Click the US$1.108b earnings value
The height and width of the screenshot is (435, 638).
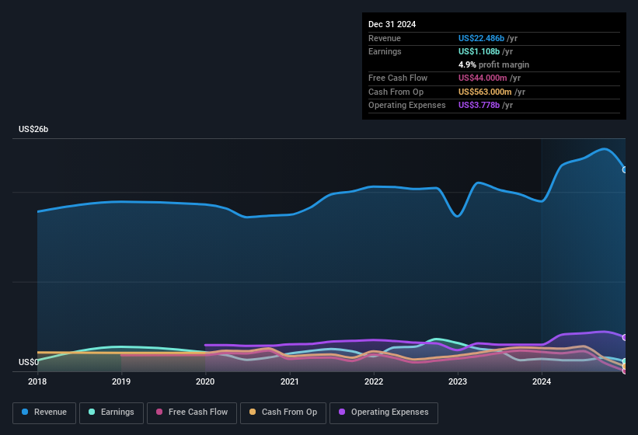[x=479, y=51]
